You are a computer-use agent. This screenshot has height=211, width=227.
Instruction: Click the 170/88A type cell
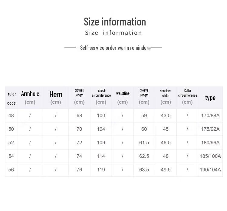[x=210, y=116]
